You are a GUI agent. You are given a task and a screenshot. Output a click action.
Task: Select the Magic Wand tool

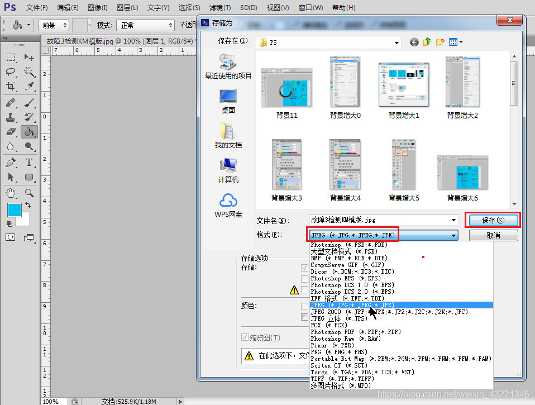pos(29,72)
